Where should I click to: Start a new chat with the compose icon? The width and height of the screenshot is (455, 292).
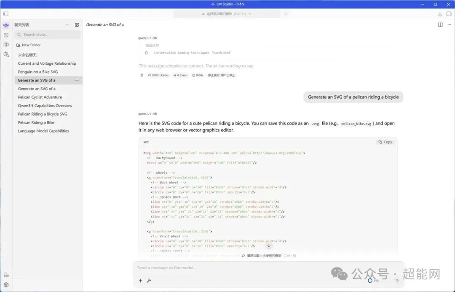(x=77, y=25)
